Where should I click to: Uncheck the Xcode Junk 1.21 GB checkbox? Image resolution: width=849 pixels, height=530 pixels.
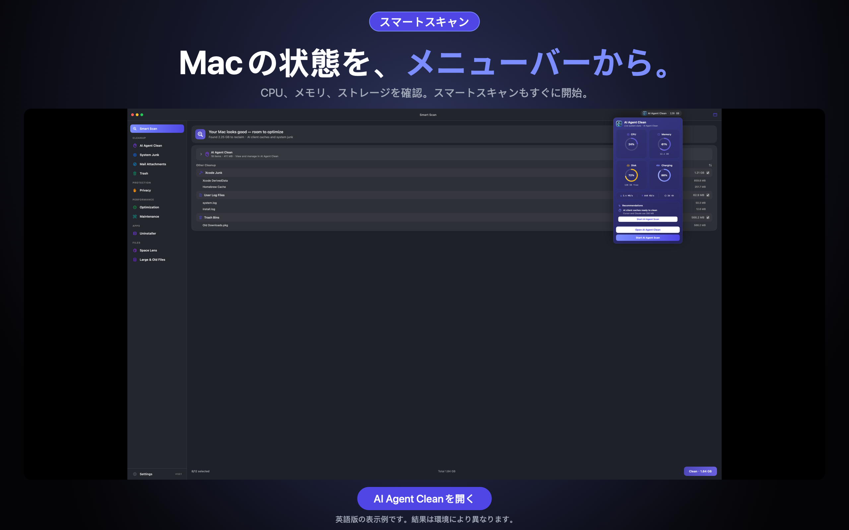[x=708, y=173]
